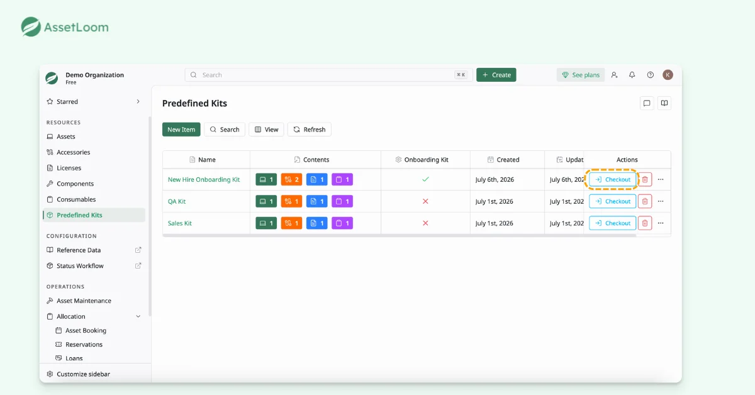Open more actions for New Hire Onboarding Kit
The height and width of the screenshot is (395, 755).
[661, 179]
